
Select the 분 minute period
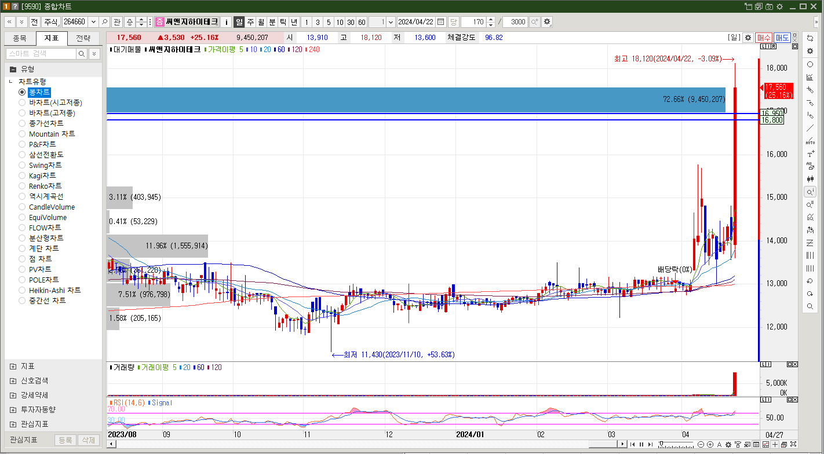(x=272, y=22)
